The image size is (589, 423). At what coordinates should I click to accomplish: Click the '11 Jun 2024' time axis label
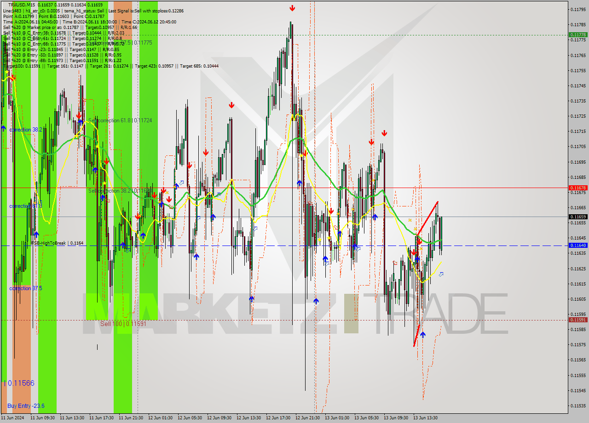12,418
